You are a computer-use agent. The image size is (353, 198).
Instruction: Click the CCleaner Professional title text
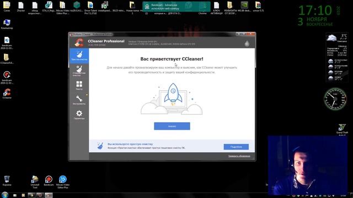pyautogui.click(x=106, y=41)
